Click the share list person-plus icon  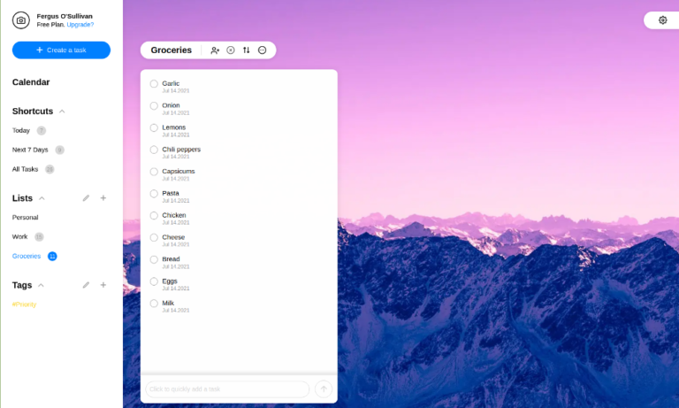point(215,50)
